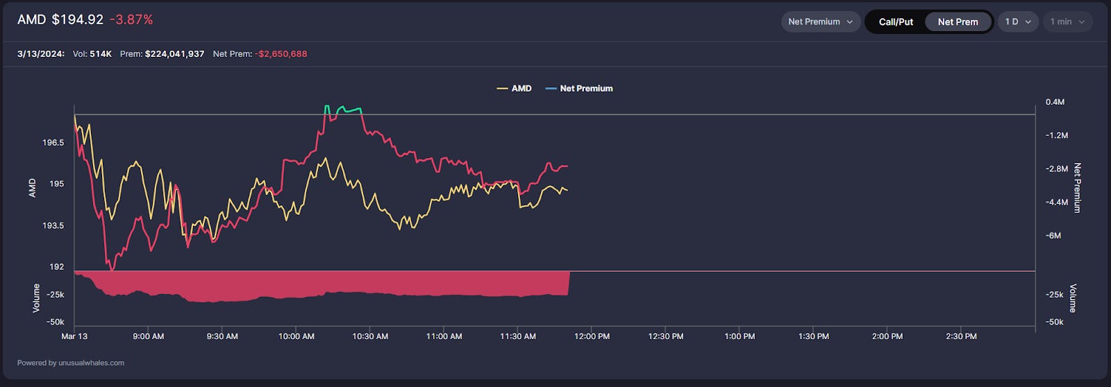Click the 192 price axis label

click(x=56, y=267)
